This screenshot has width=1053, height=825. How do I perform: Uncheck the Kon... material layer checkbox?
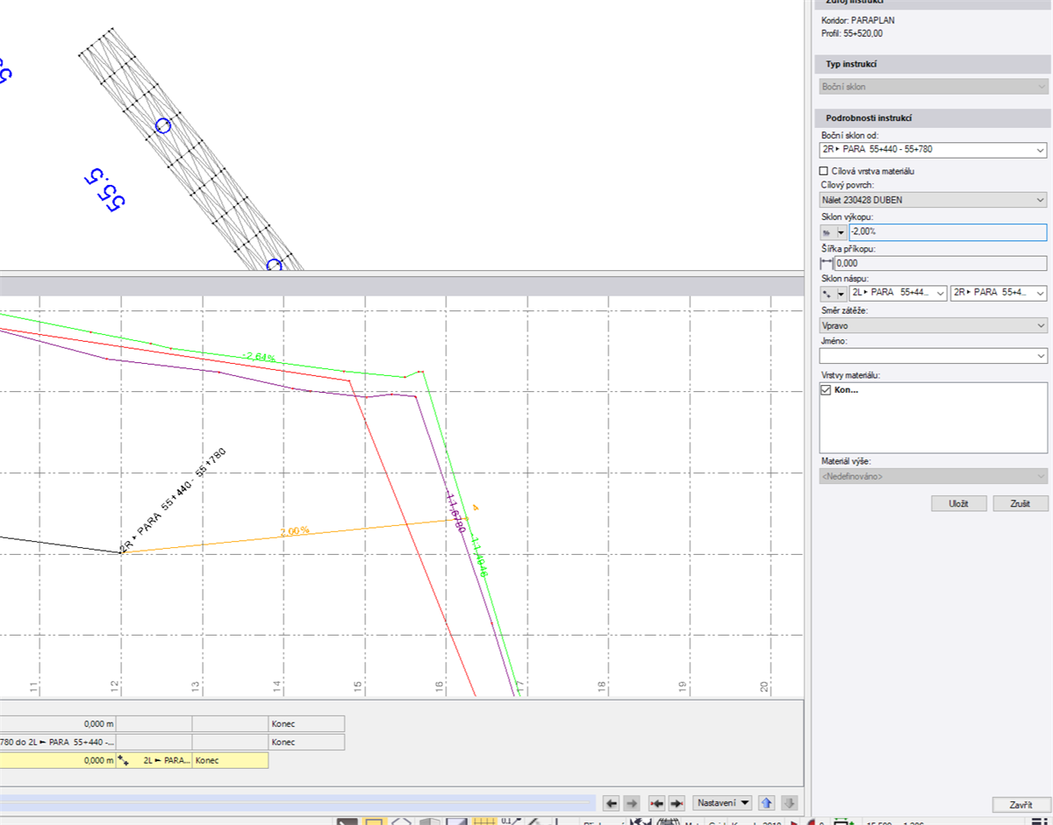click(x=825, y=390)
